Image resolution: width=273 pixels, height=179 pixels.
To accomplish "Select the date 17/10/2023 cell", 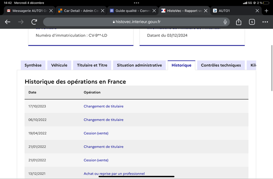I will tap(37, 106).
